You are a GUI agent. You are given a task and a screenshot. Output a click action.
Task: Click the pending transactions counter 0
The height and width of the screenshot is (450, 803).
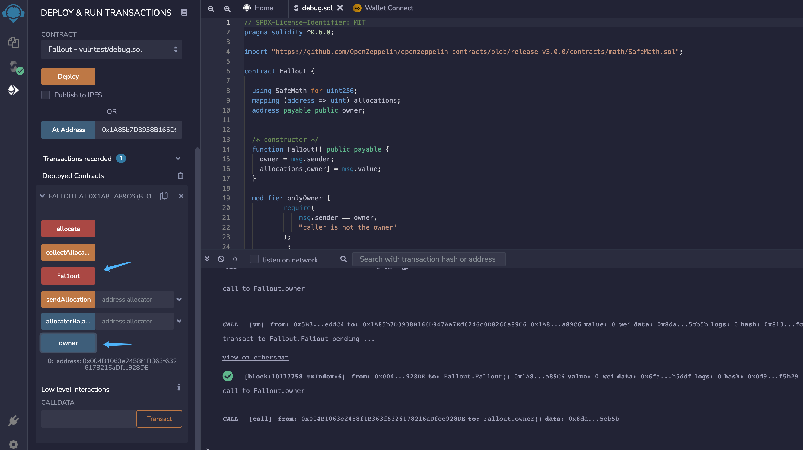pyautogui.click(x=235, y=259)
